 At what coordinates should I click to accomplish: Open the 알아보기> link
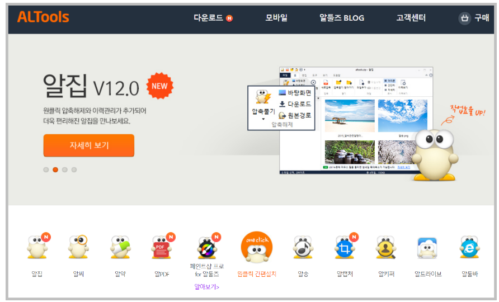(206, 287)
